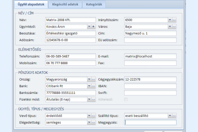Open the ellipsis button beside Ország
Screen dimensions: 198x132
94,80
